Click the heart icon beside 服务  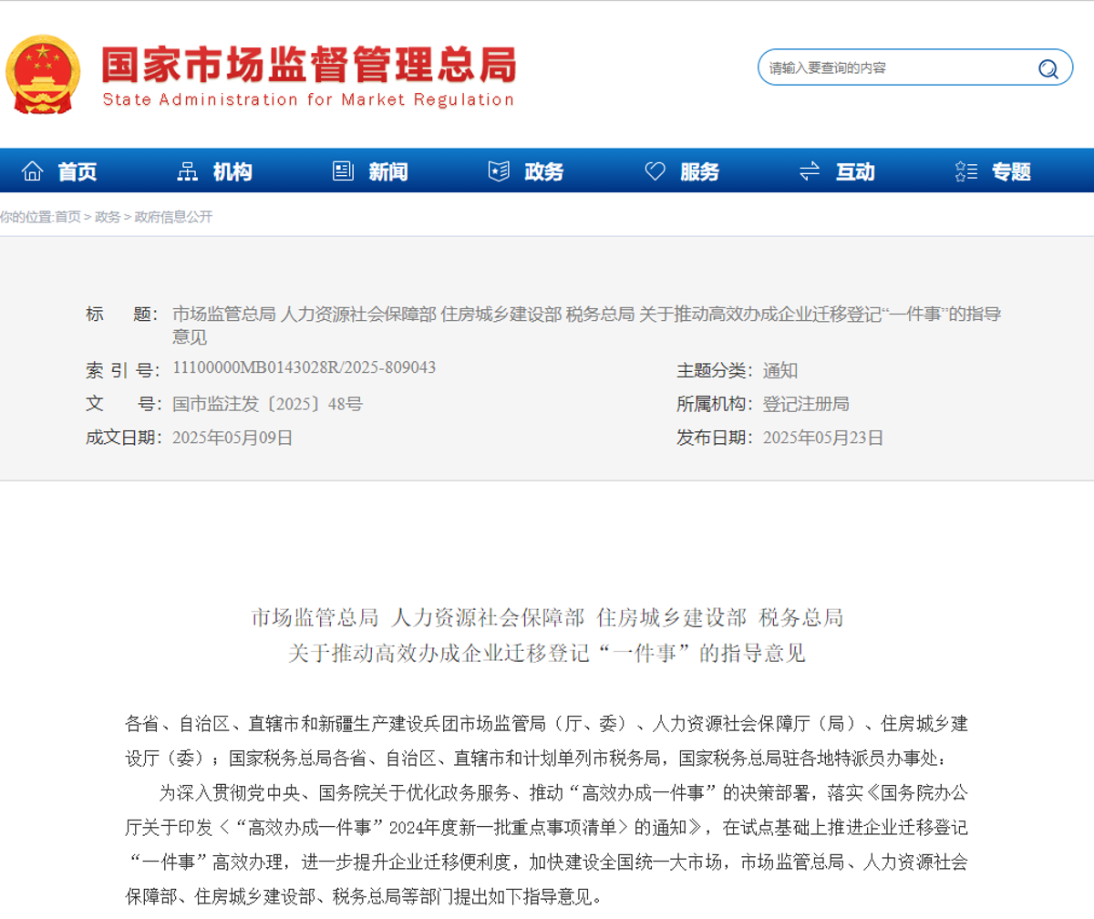click(655, 170)
